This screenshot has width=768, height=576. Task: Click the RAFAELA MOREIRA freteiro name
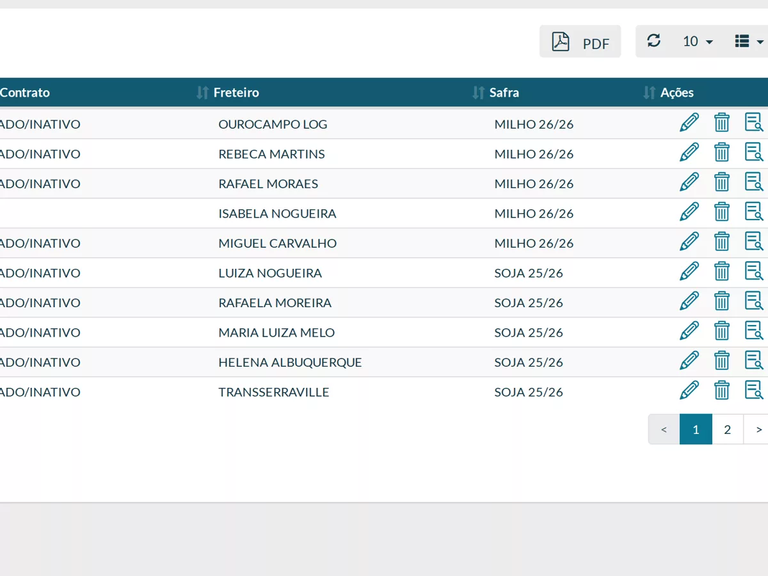point(275,303)
